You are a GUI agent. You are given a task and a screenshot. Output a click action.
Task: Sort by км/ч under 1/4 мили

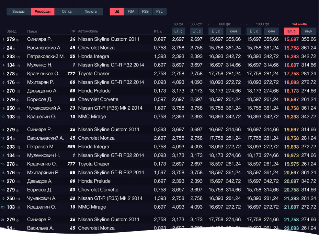[308, 31]
